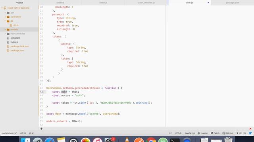Open package-lock.json in the project tree

click(20, 46)
